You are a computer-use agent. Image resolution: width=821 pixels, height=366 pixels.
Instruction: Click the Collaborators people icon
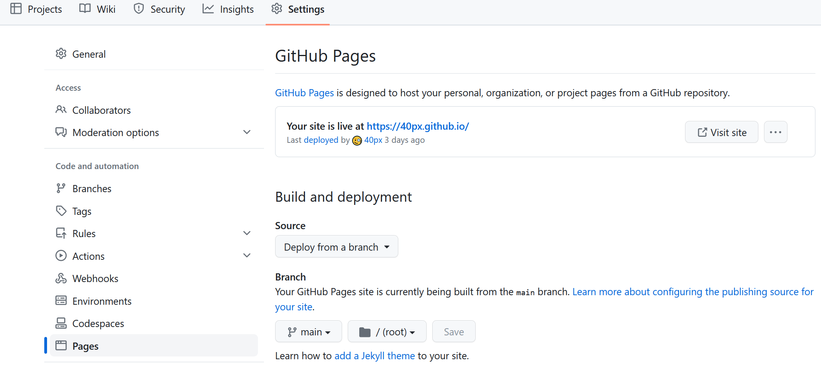coord(61,110)
